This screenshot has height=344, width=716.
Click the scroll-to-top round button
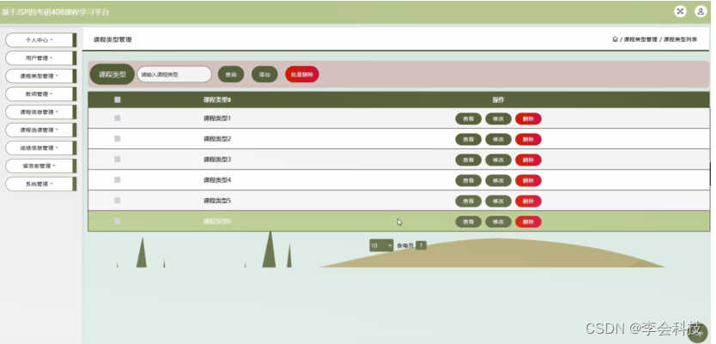coord(697,333)
